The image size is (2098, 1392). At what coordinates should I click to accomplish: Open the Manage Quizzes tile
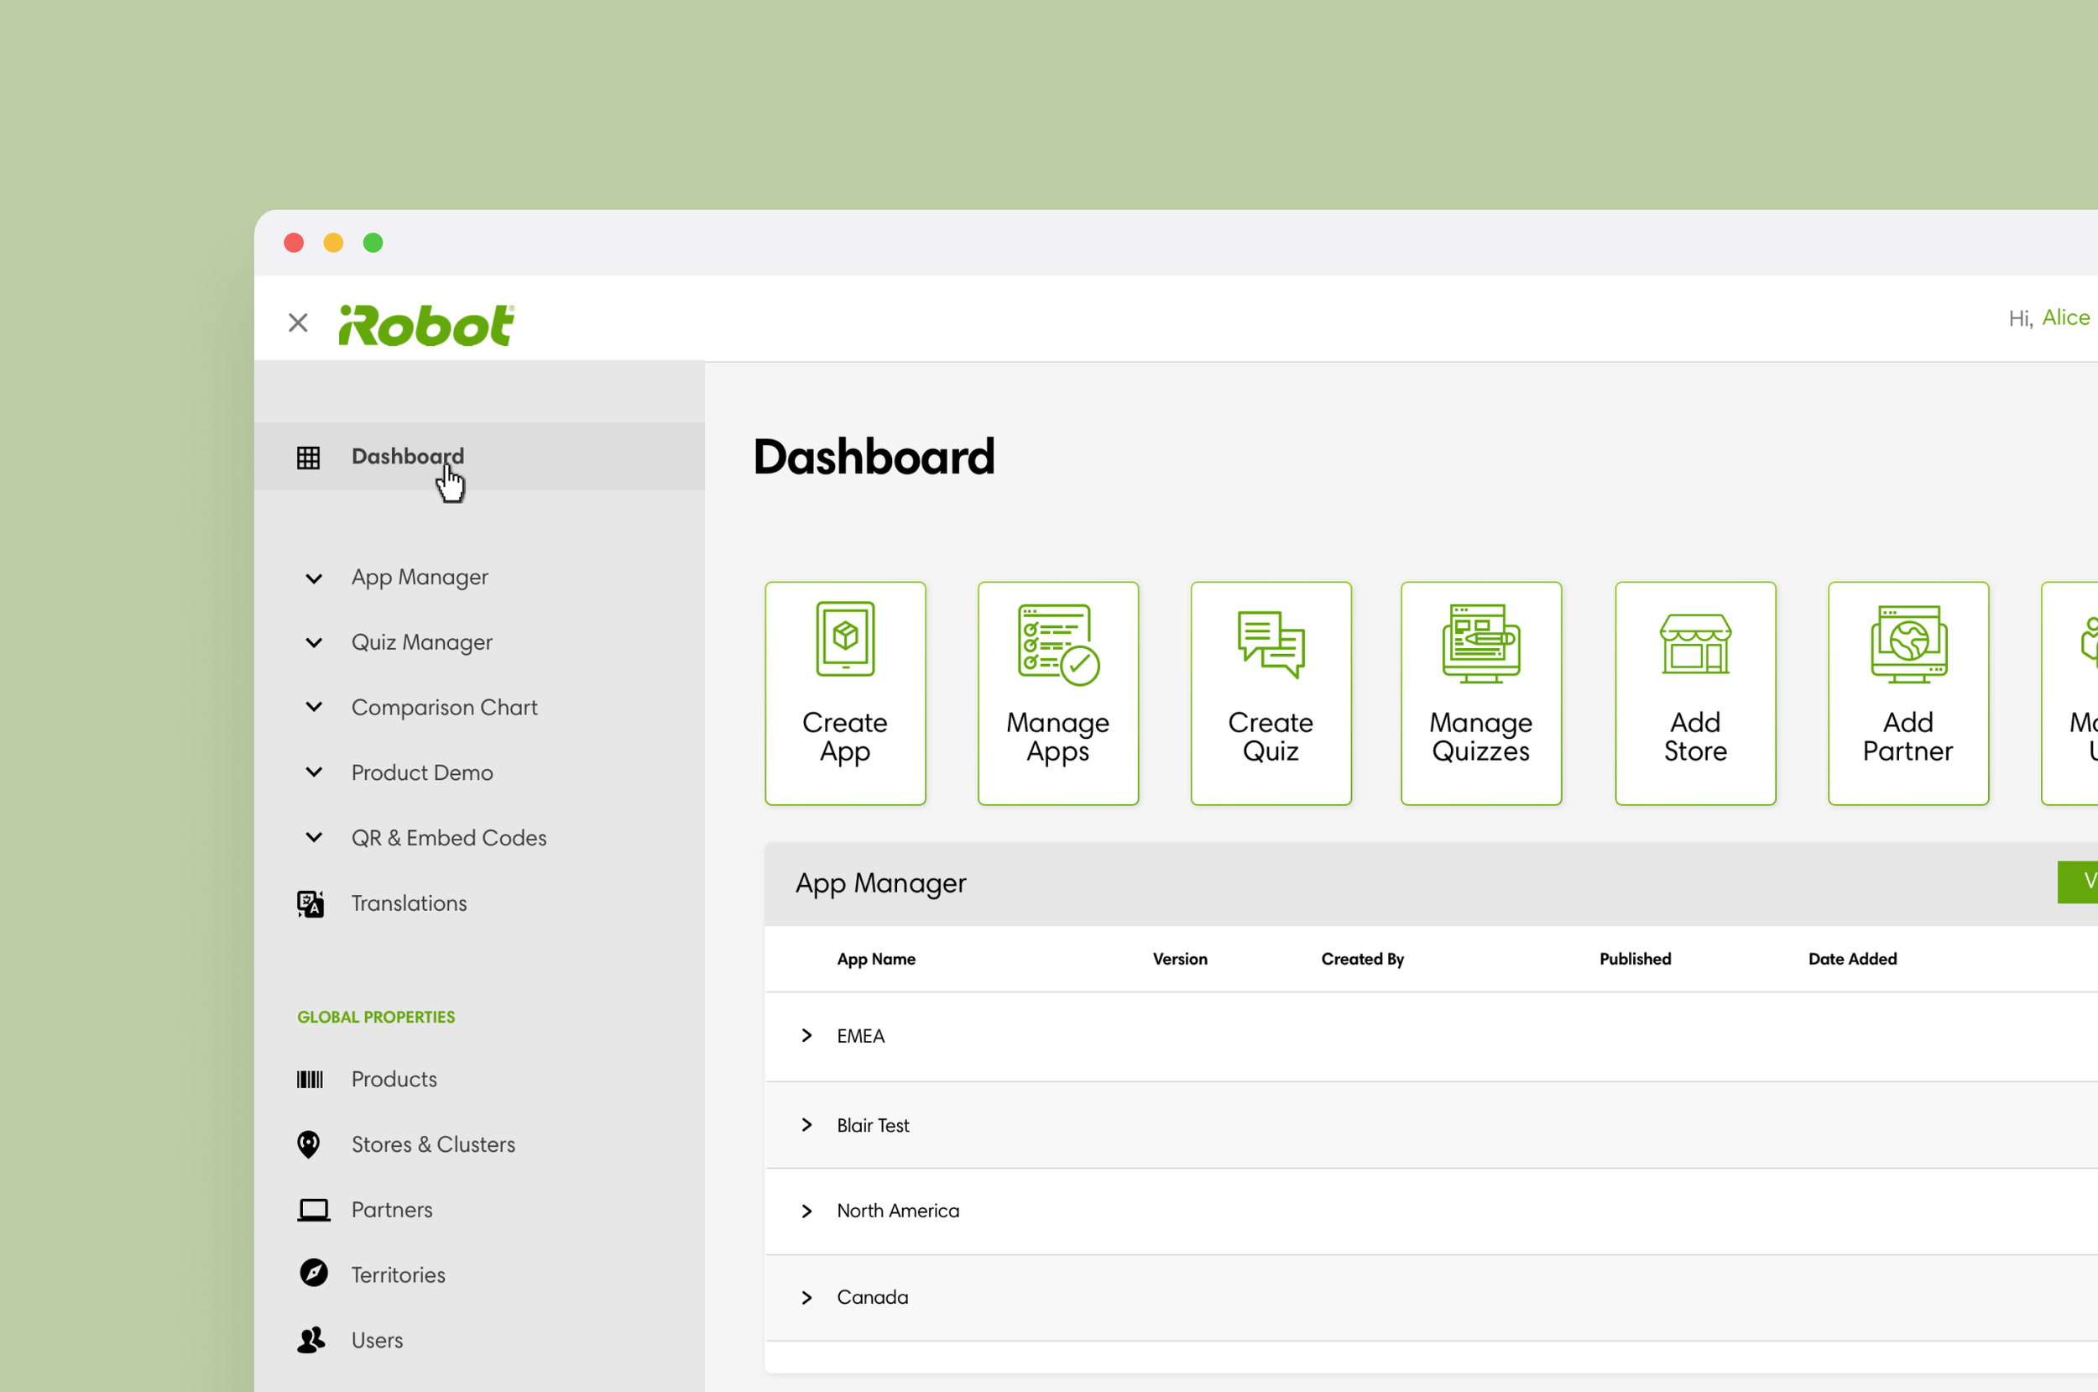pos(1480,693)
